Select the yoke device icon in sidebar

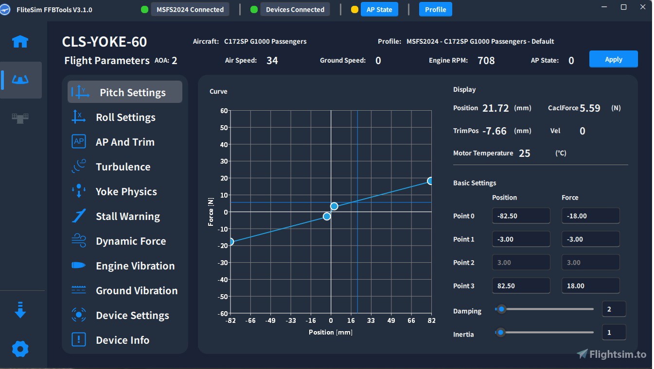(20, 80)
